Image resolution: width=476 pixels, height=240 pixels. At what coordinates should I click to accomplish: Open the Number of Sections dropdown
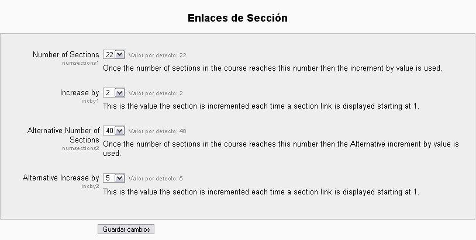(x=114, y=54)
